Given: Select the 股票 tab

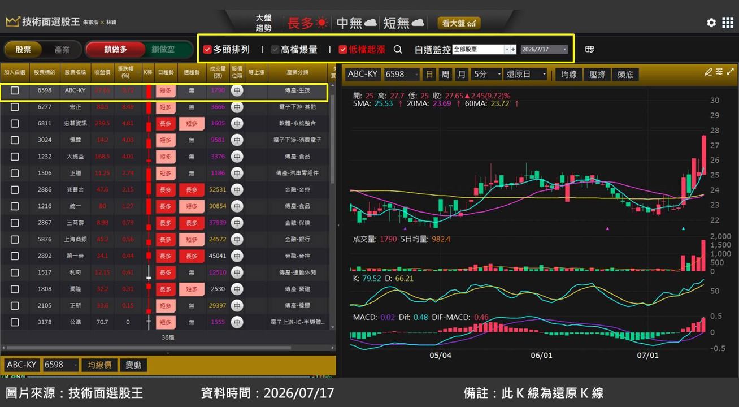Looking at the screenshot, I should (23, 50).
